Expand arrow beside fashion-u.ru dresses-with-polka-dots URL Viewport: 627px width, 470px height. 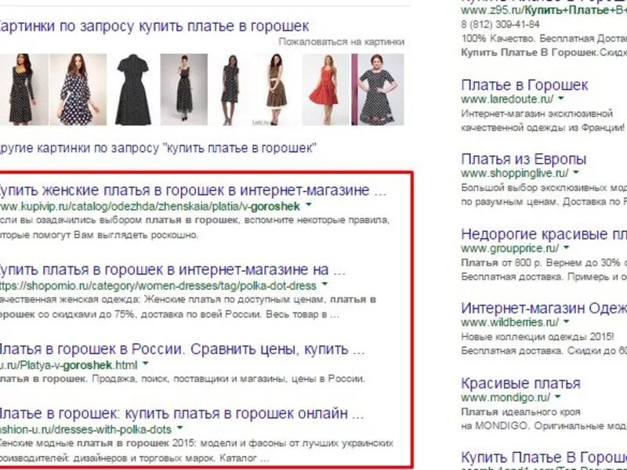point(180,428)
